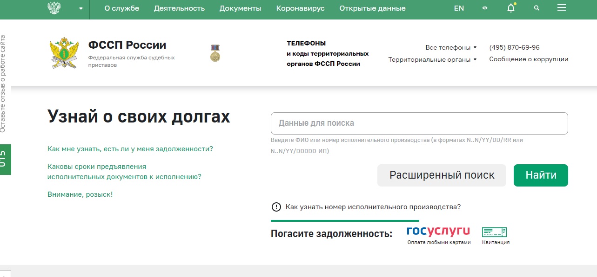
Task: Expand the Все телефоны dropdown
Action: 449,47
